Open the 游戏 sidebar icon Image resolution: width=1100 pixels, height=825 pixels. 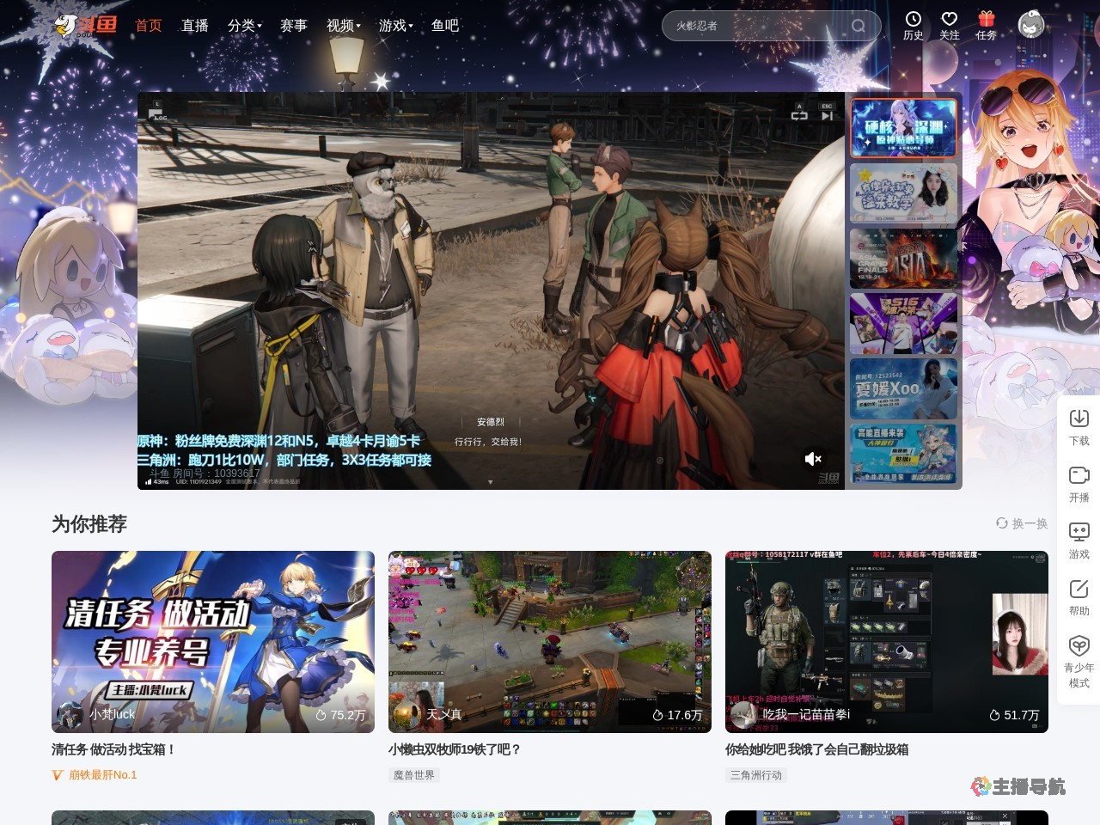pos(1079,533)
